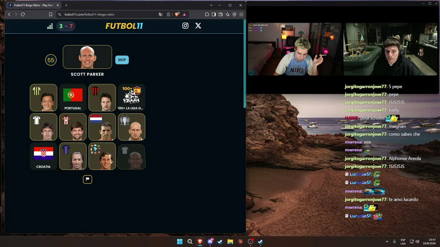The width and height of the screenshot is (440, 247).
Task: Show hidden system tray icons
Action: [x=387, y=242]
